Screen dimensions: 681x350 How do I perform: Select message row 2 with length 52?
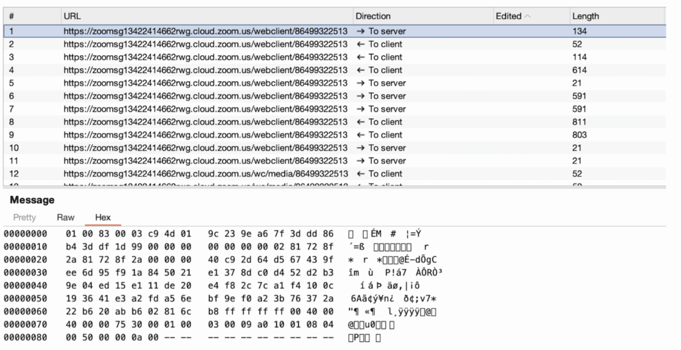335,44
